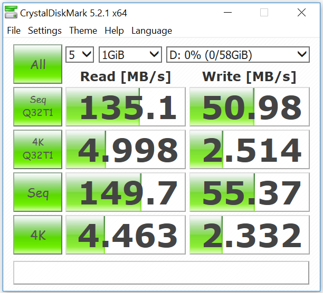Open the Language menu

click(x=151, y=31)
